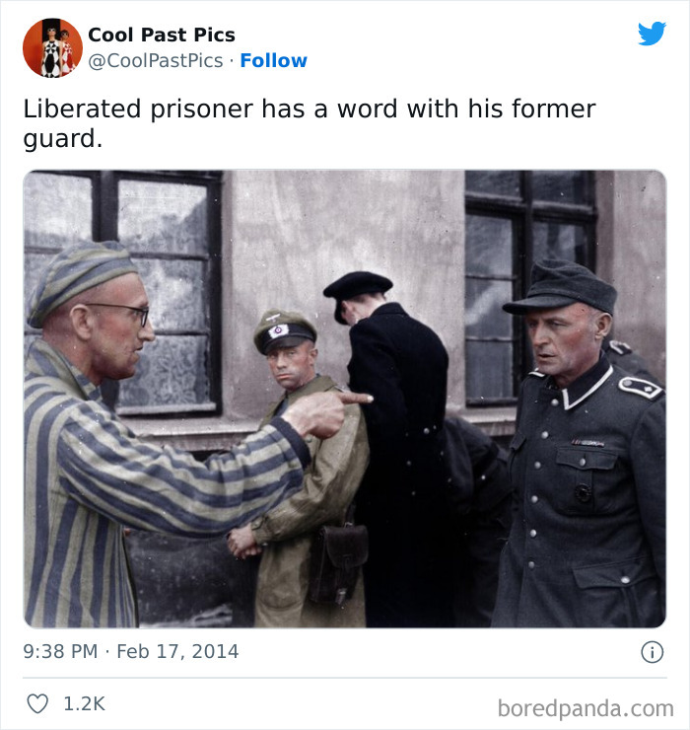The height and width of the screenshot is (730, 690).
Task: Select the Feb 17, 2014 date
Action: click(177, 651)
